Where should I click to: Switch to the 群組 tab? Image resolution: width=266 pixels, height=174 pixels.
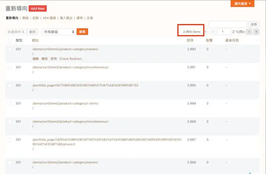(x=25, y=18)
